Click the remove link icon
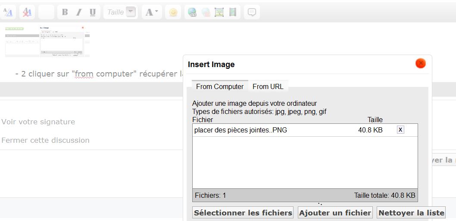456x221 pixels. point(205,12)
